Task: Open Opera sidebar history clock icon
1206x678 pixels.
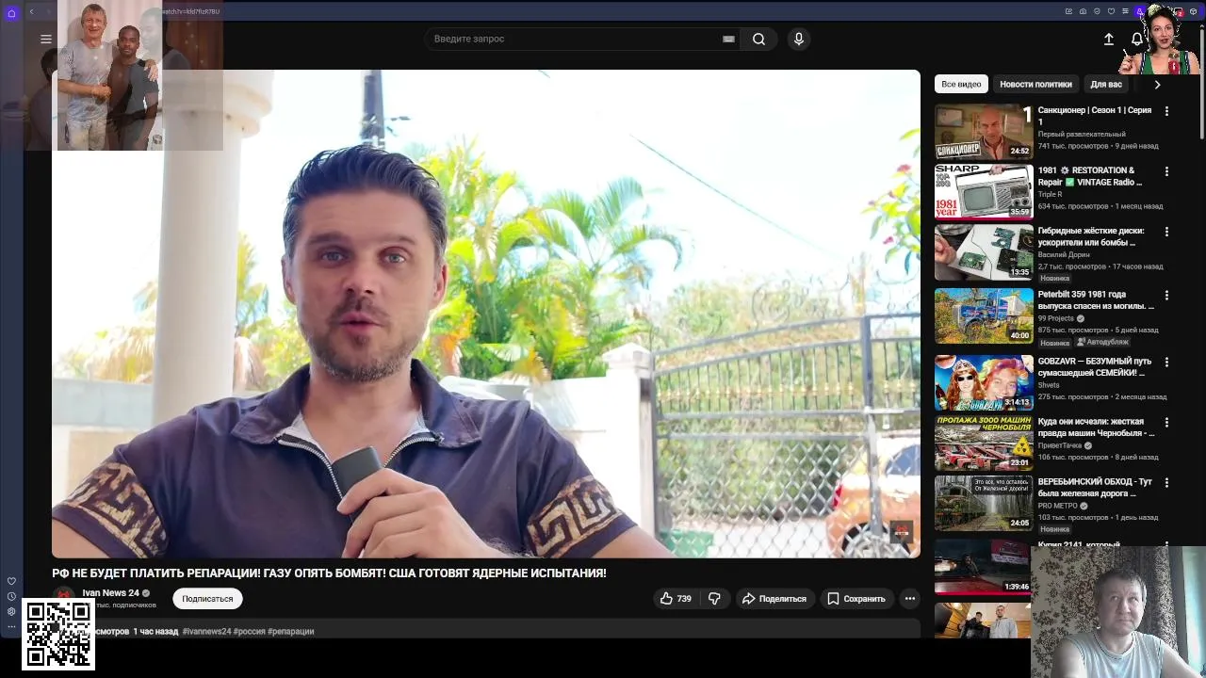Action: click(x=11, y=596)
